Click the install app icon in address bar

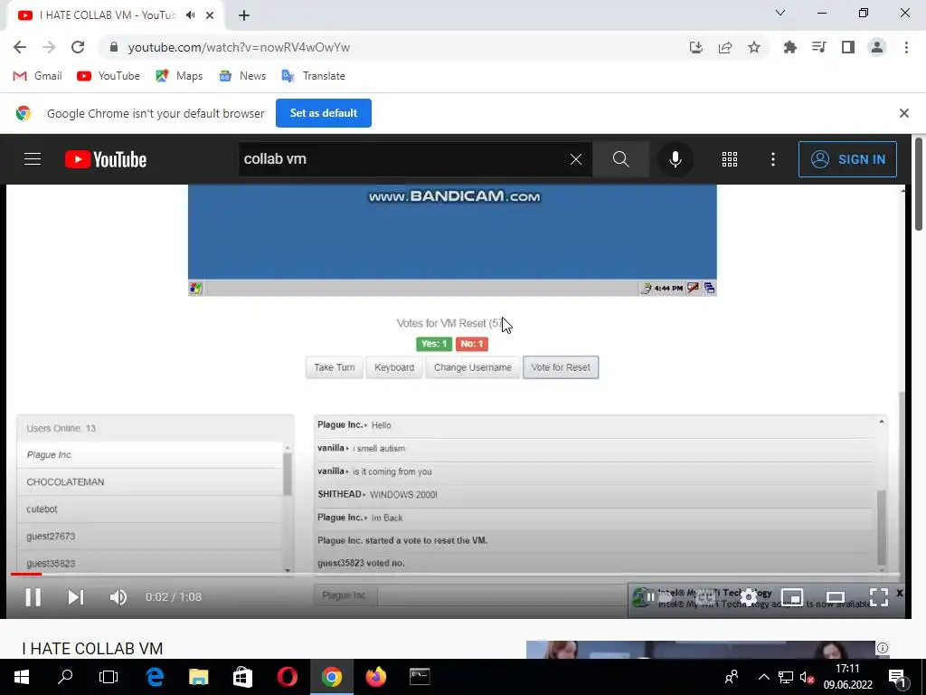coord(696,47)
